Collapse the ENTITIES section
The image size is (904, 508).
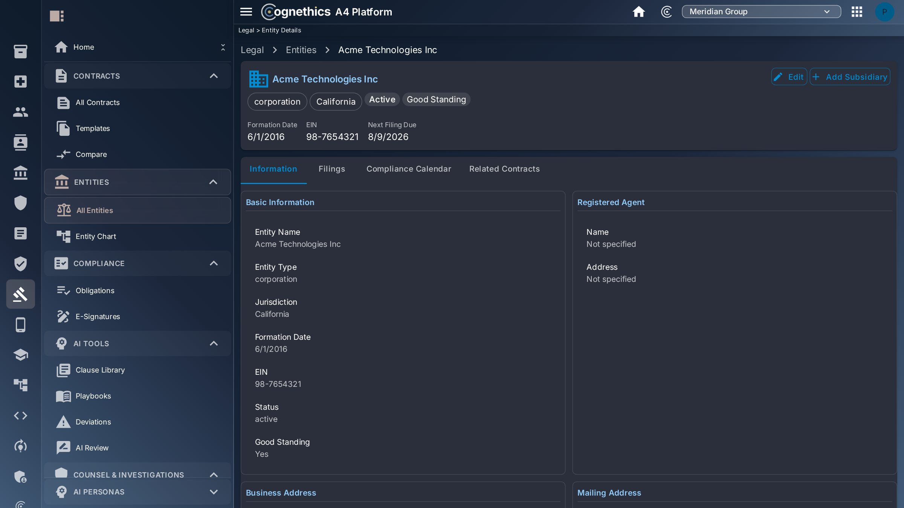pos(213,182)
